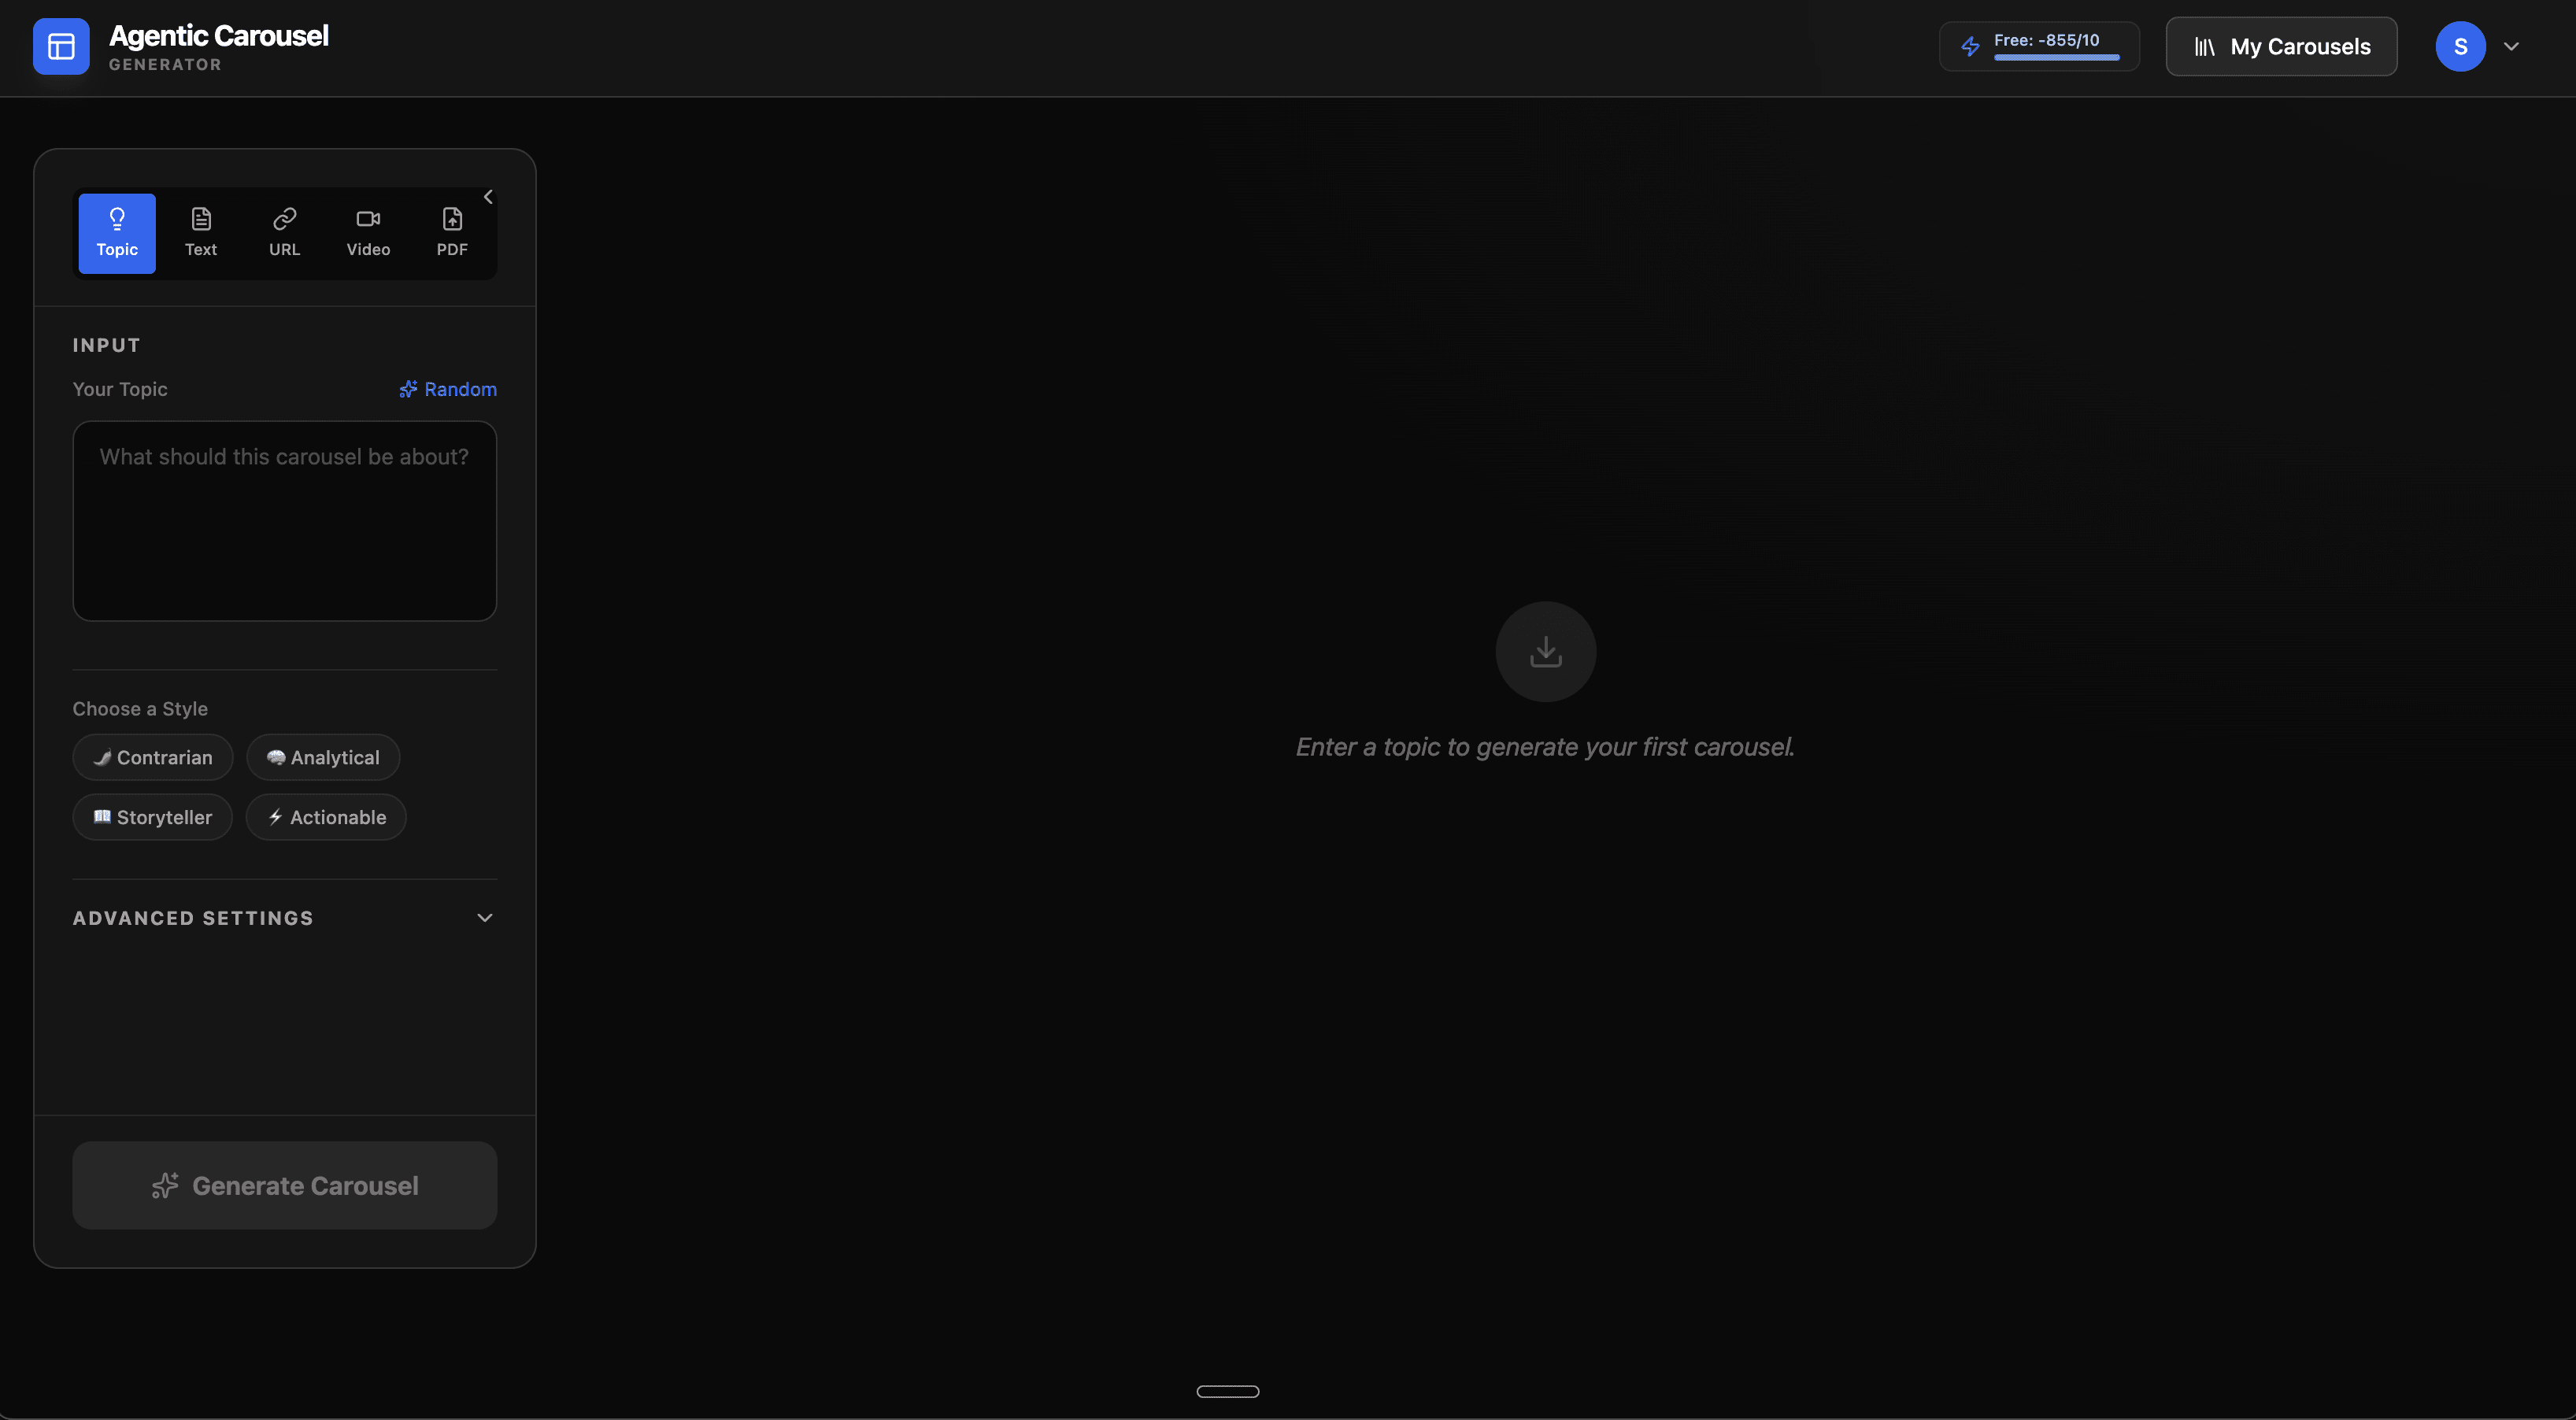This screenshot has width=2576, height=1420.
Task: Expand the Advanced Settings section
Action: point(285,918)
